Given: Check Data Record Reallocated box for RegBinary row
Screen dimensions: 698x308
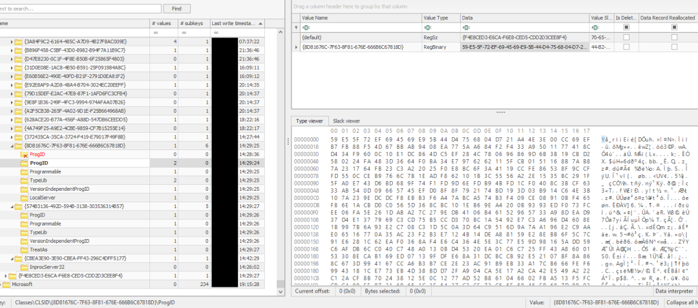Looking at the screenshot, I should click(674, 46).
